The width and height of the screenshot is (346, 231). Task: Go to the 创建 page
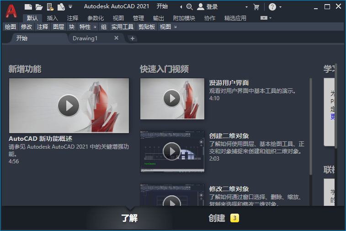(x=217, y=218)
